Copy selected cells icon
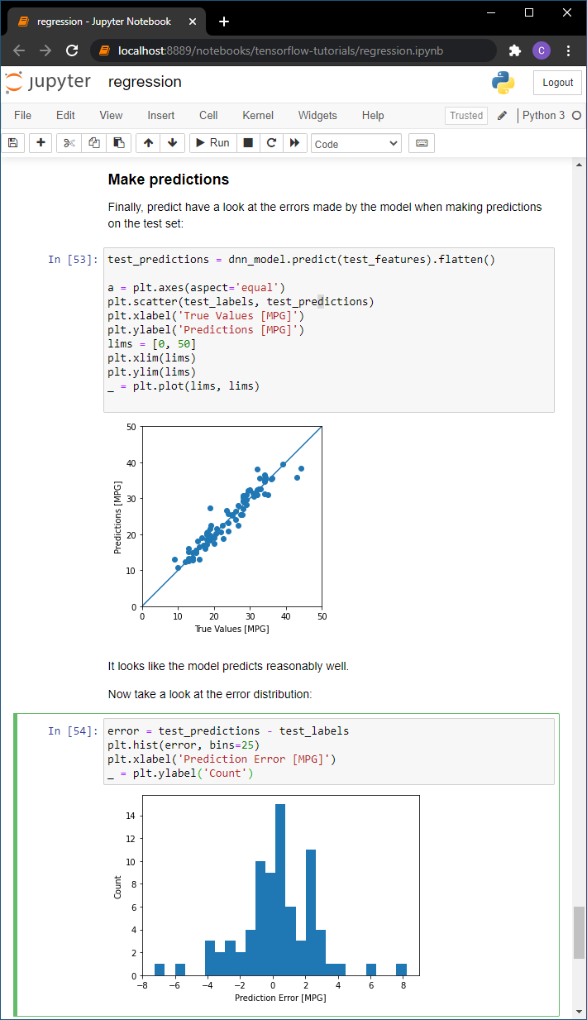The height and width of the screenshot is (1020, 587). [94, 143]
